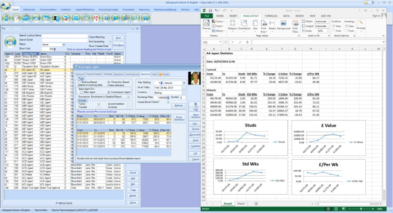Open the Excel Effects theme dropdown

218,31
